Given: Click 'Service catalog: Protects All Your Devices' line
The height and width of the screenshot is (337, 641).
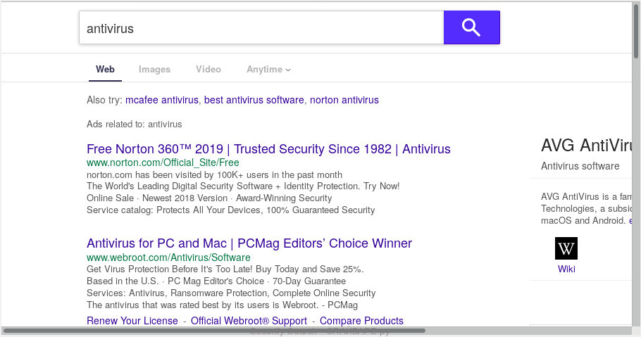Looking at the screenshot, I should point(230,210).
